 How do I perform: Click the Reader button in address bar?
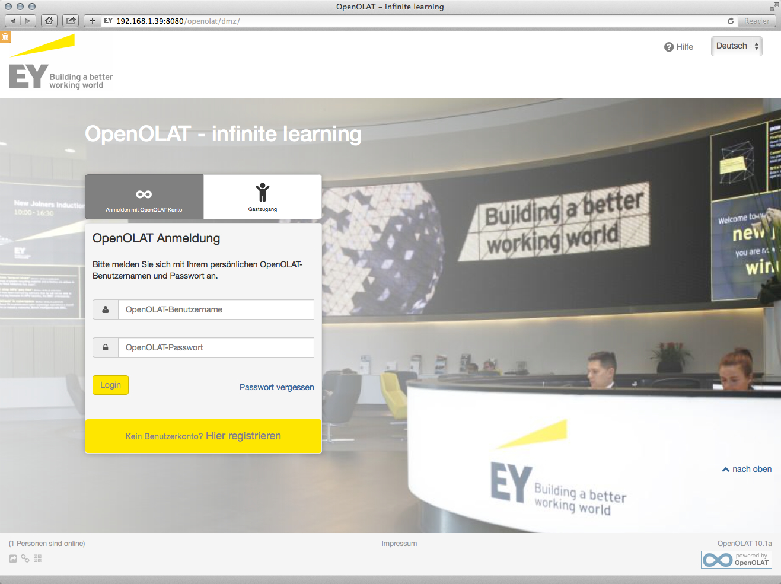[757, 21]
